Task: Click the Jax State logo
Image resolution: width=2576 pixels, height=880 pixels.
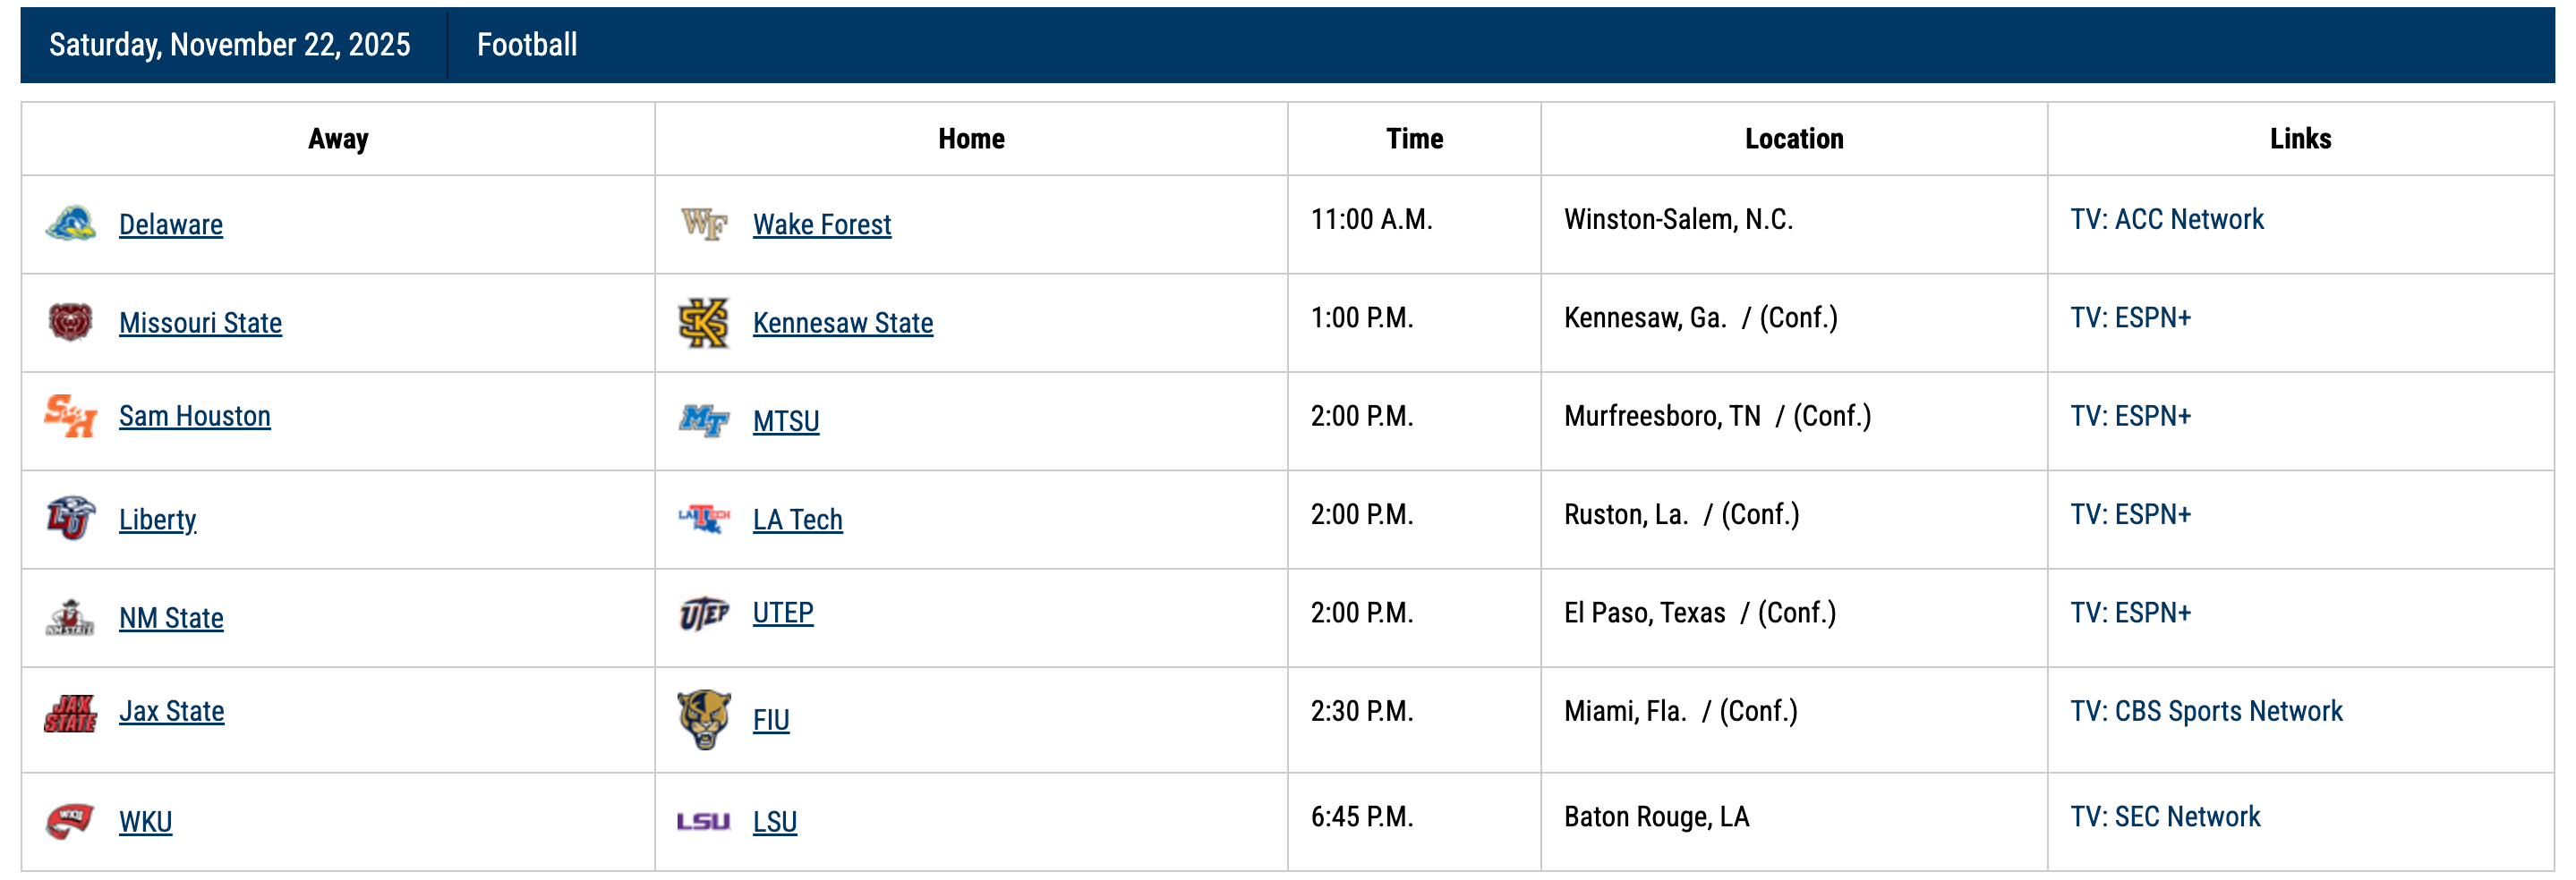Action: 70,712
